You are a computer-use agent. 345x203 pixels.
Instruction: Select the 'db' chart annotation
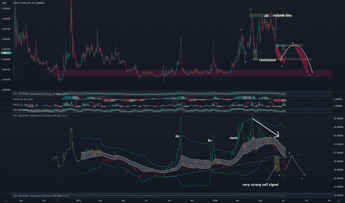[266, 16]
